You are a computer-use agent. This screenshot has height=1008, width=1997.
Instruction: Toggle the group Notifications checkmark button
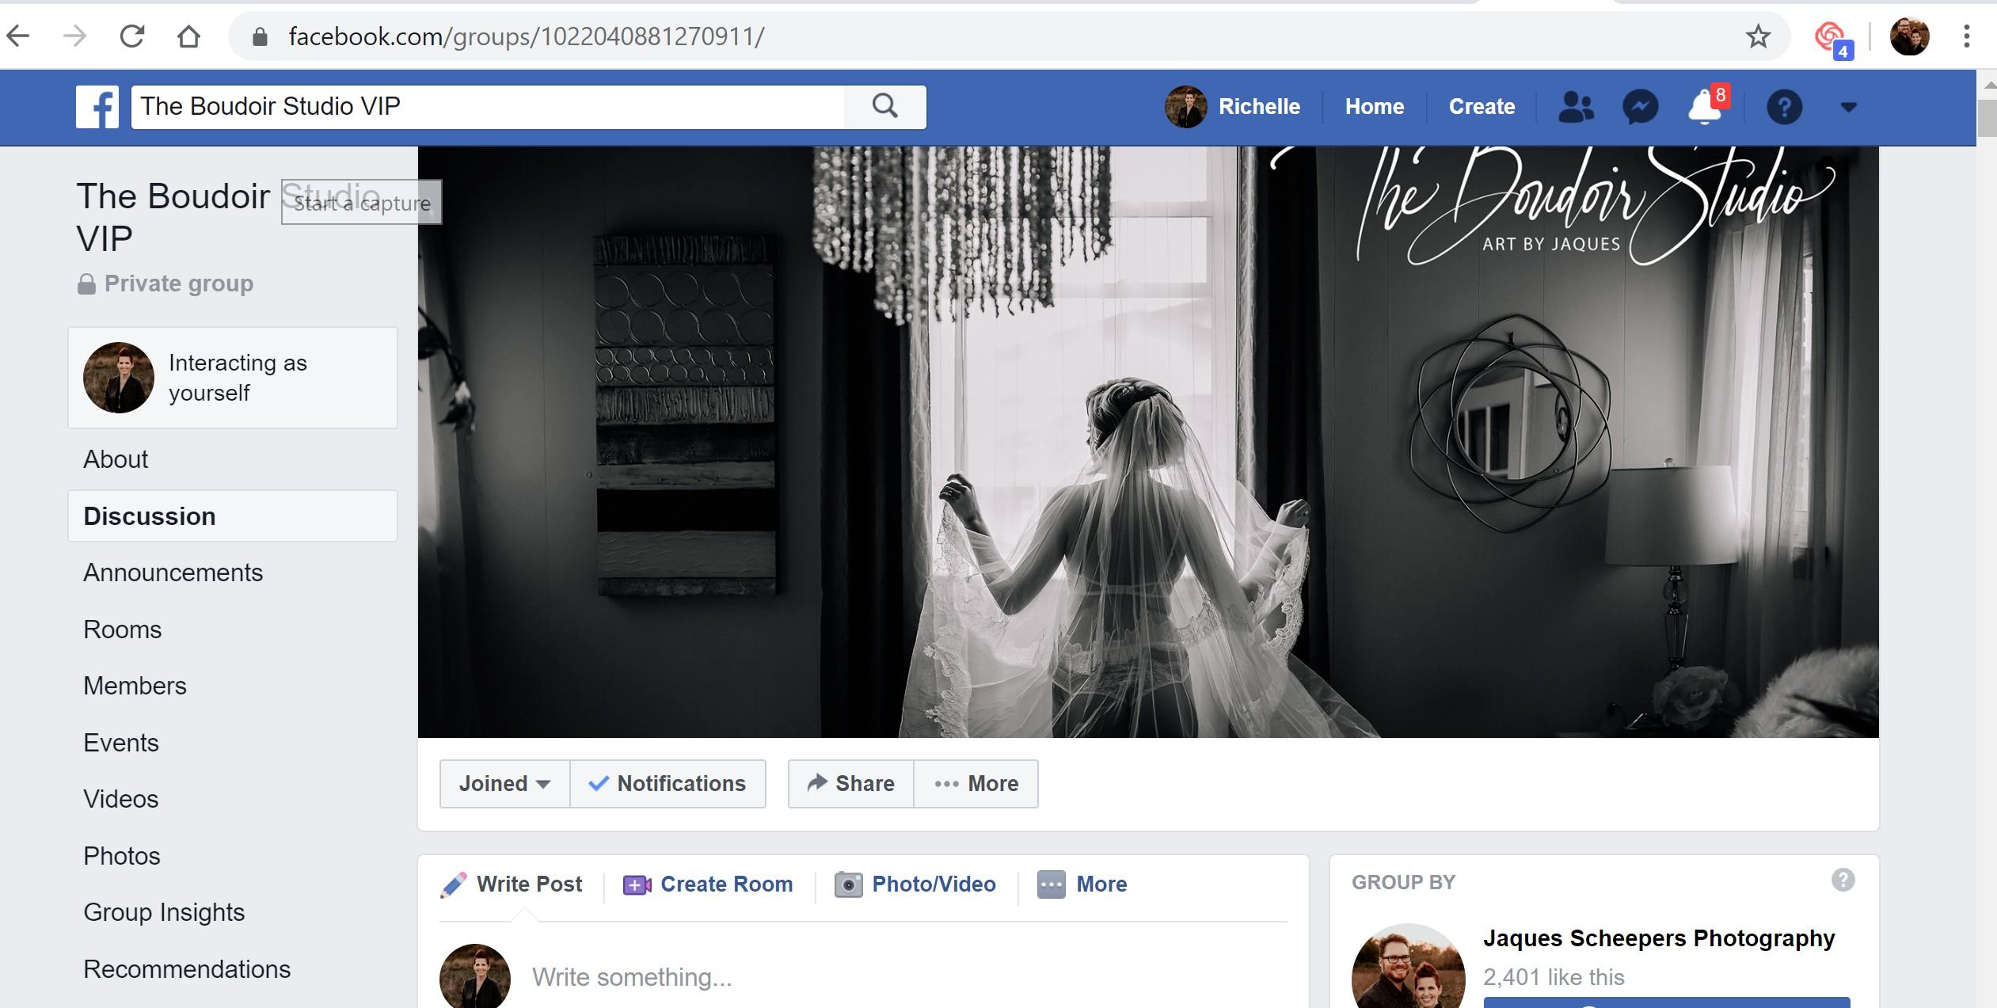[668, 783]
